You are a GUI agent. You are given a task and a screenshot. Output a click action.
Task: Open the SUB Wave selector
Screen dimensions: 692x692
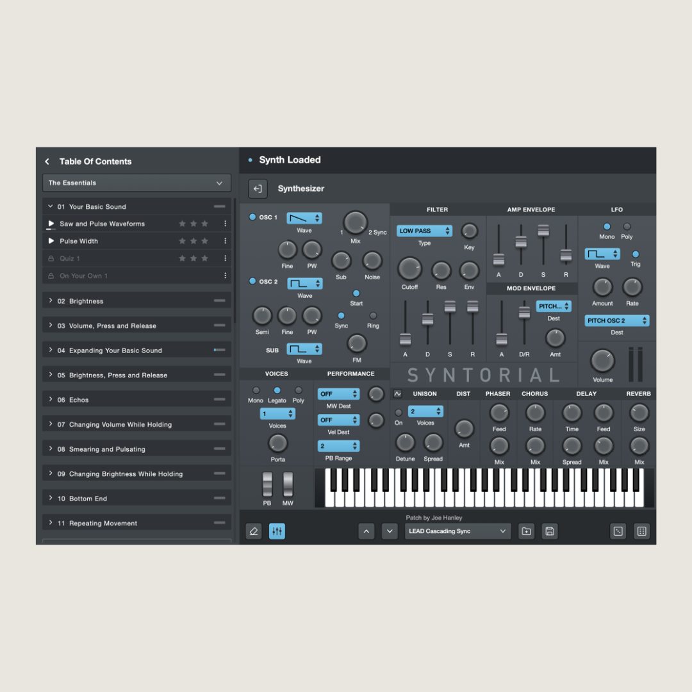point(304,349)
